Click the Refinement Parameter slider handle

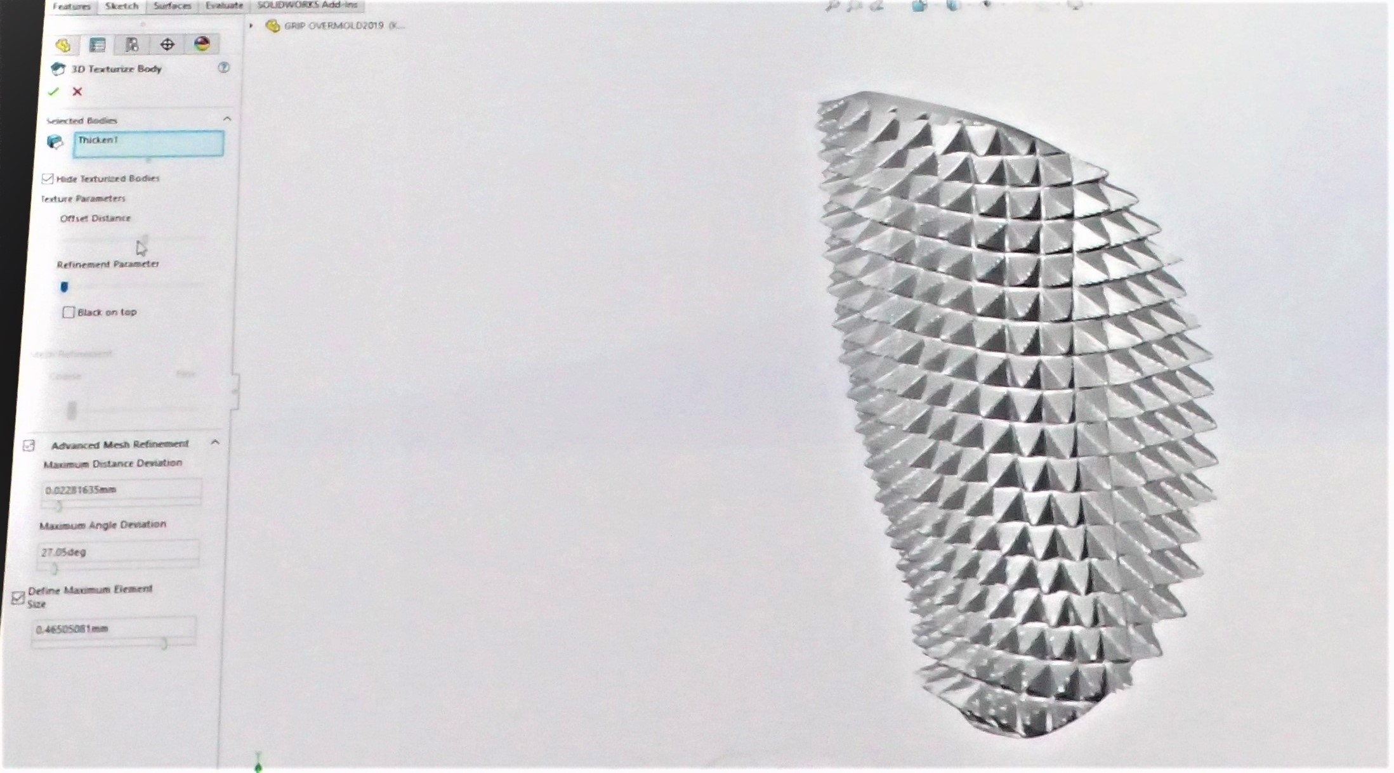coord(64,287)
